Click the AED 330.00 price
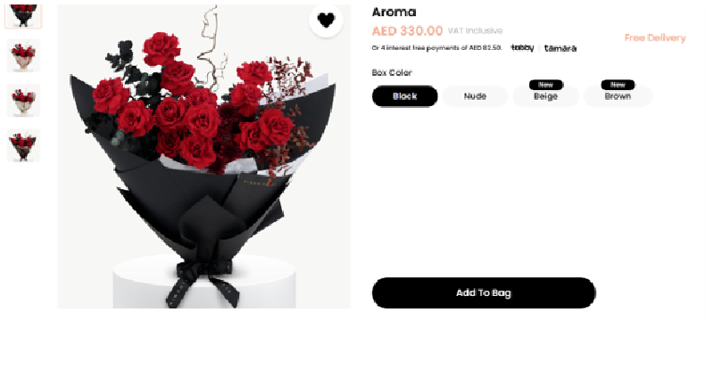 (x=407, y=31)
